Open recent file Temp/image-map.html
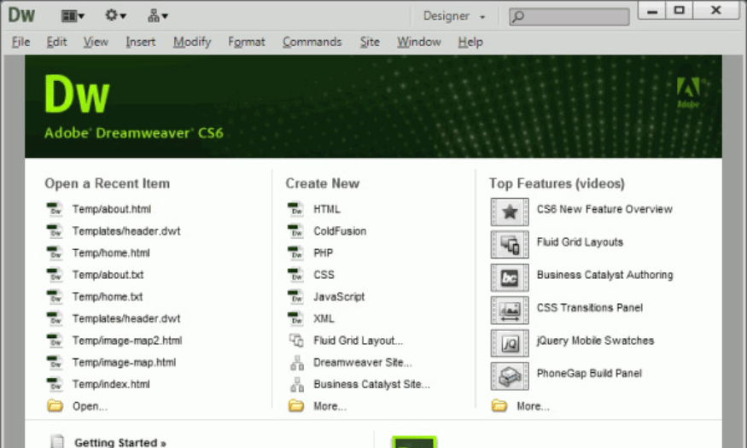747x448 pixels. coord(124,363)
